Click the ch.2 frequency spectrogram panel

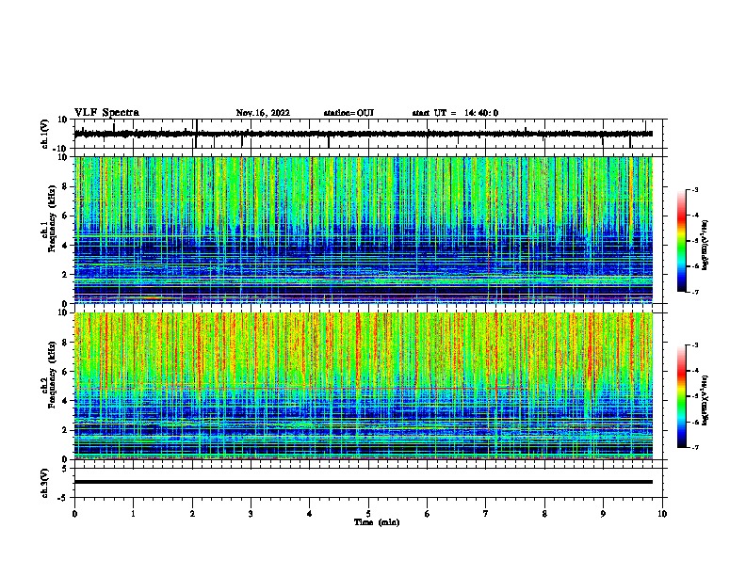click(x=363, y=386)
